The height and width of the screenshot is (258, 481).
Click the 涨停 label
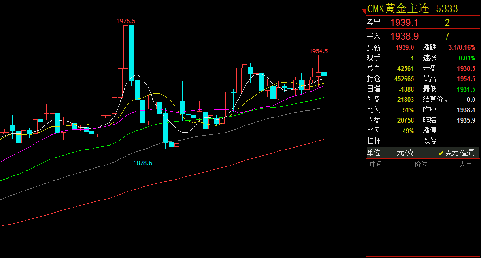(430, 131)
